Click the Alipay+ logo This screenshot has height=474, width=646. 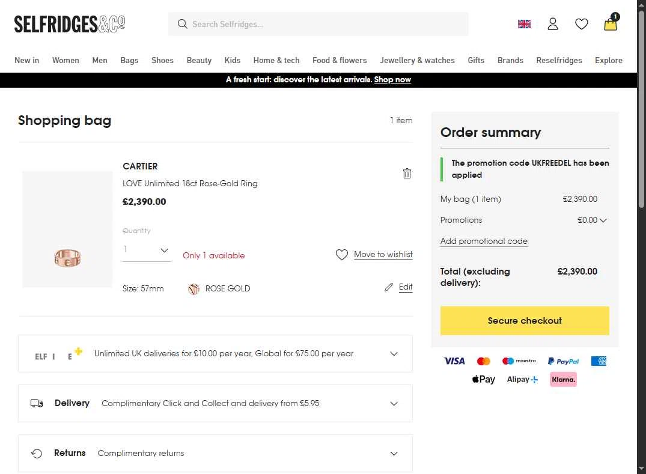point(522,379)
